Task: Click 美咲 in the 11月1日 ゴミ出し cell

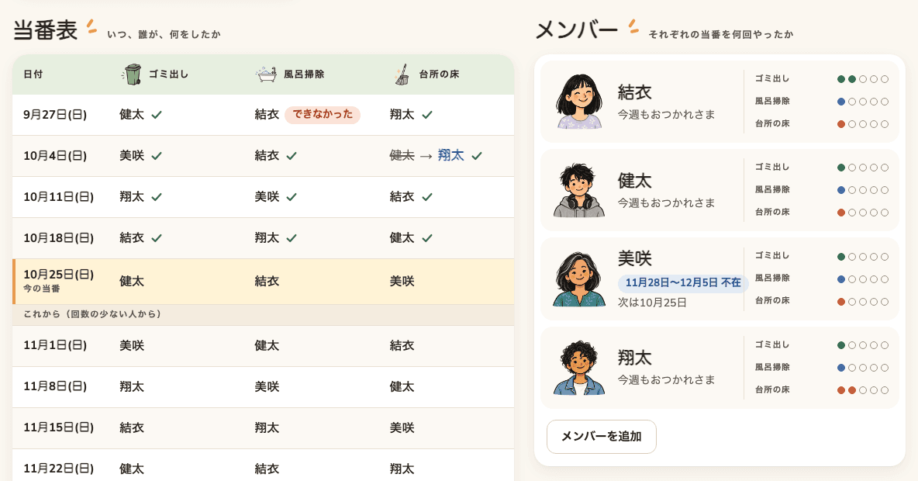Action: [132, 346]
